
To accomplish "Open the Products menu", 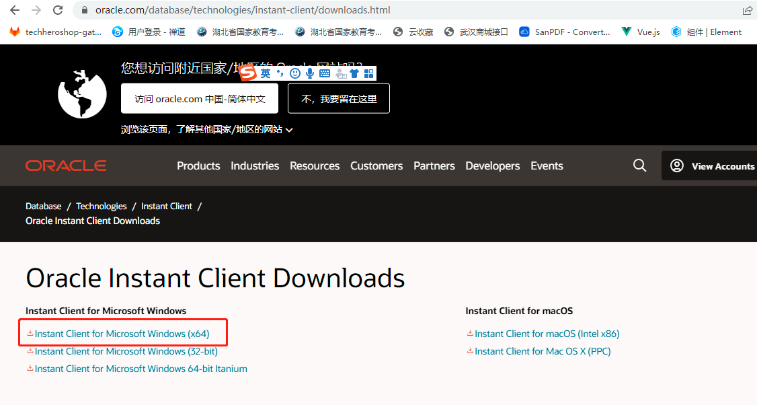I will click(x=198, y=165).
